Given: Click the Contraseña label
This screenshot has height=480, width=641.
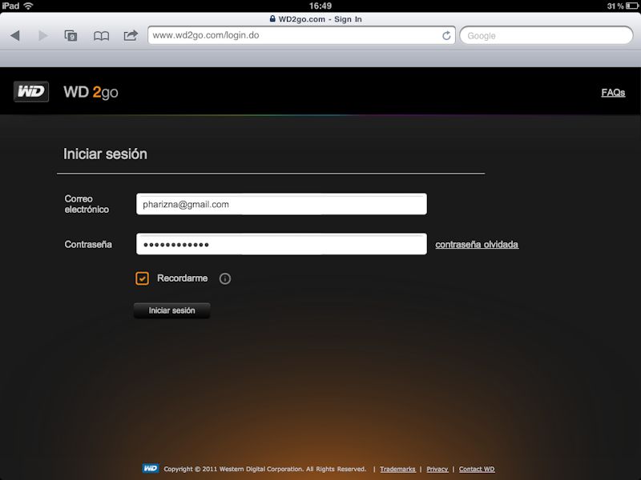Looking at the screenshot, I should point(88,245).
